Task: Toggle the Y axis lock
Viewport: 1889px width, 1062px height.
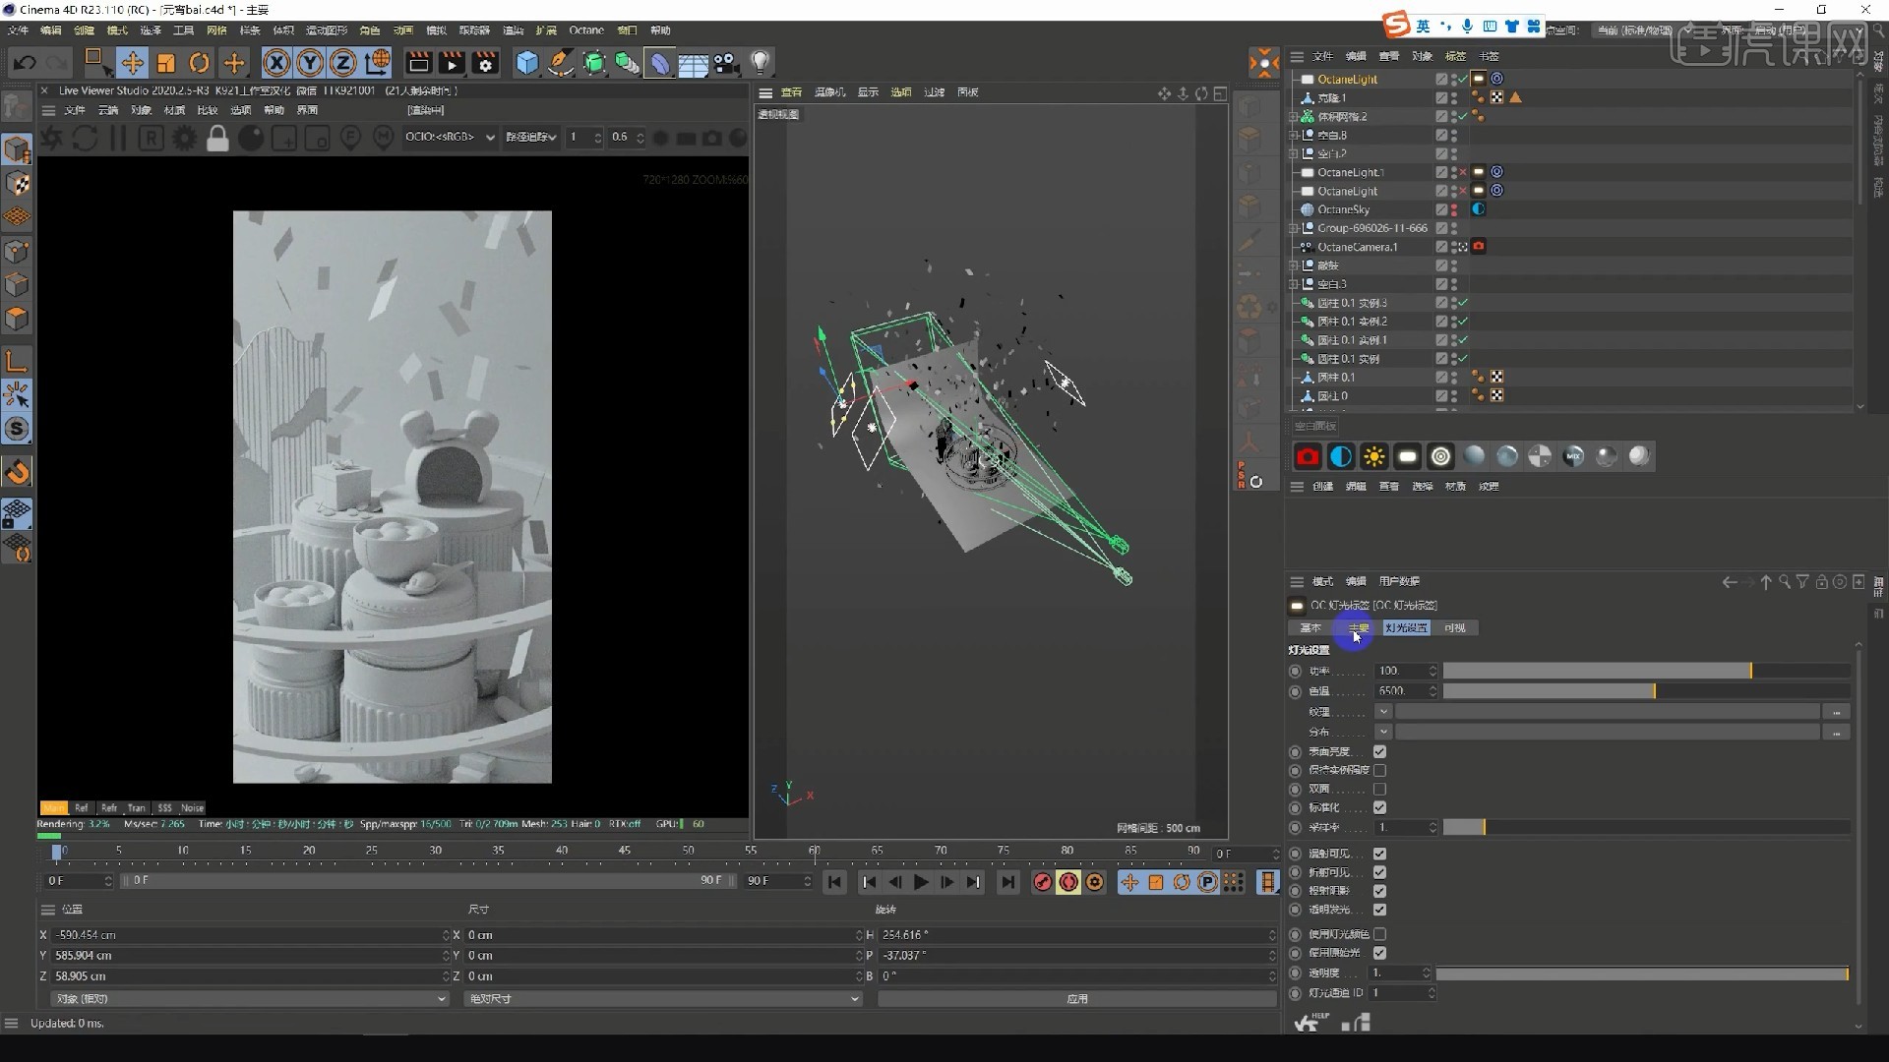Action: pyautogui.click(x=310, y=63)
